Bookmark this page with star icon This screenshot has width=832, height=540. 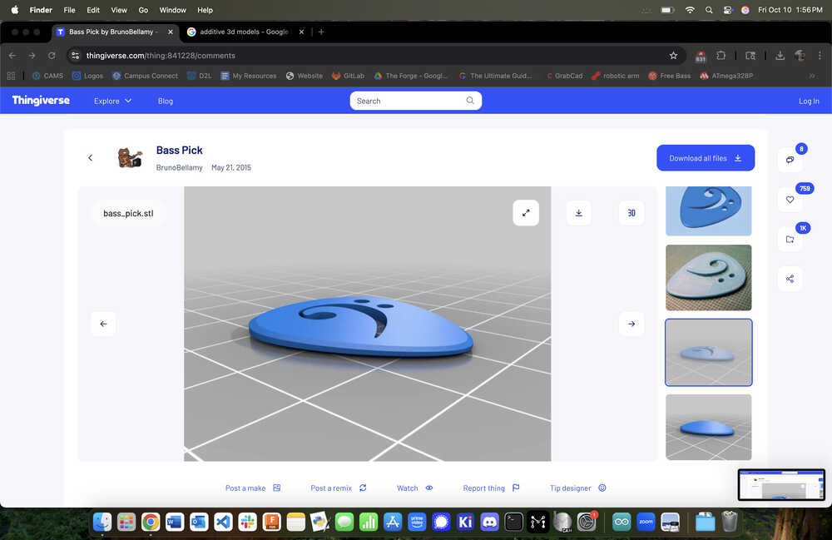(x=673, y=55)
